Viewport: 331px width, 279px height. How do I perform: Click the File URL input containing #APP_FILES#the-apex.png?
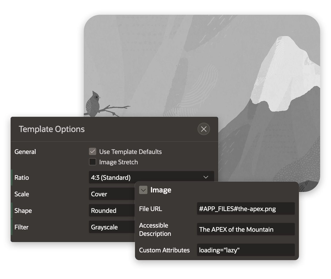[245, 208]
